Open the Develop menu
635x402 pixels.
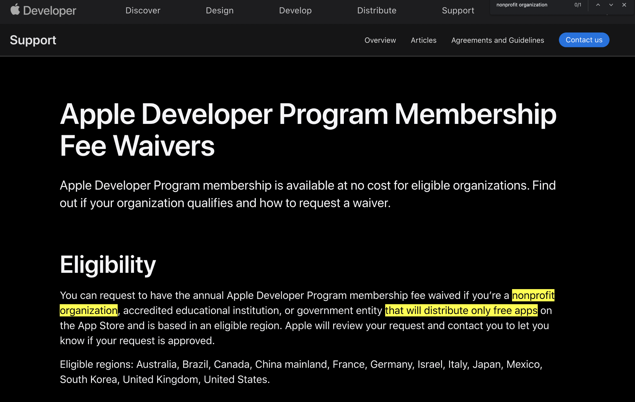tap(295, 11)
